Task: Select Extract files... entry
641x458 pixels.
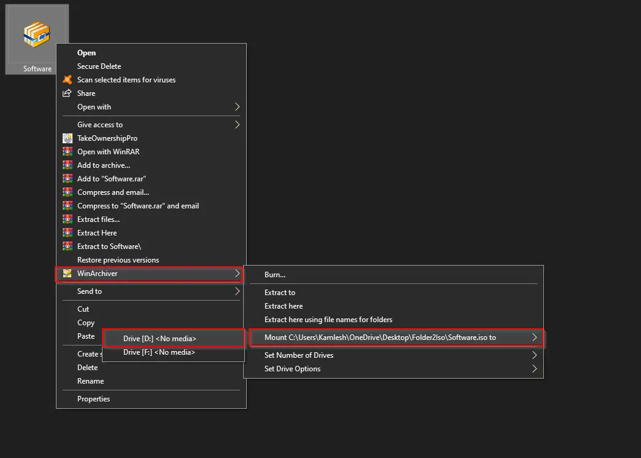Action: tap(151, 219)
